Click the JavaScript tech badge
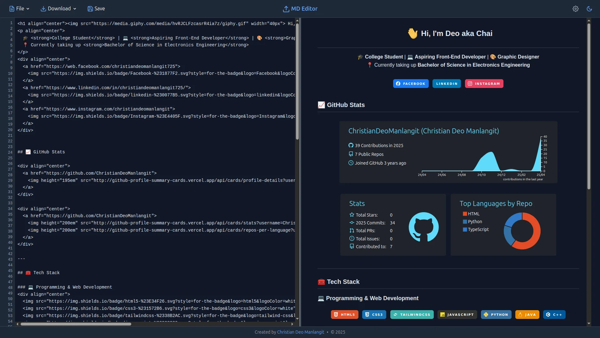Viewport: 600px width, 338px height. [457, 315]
